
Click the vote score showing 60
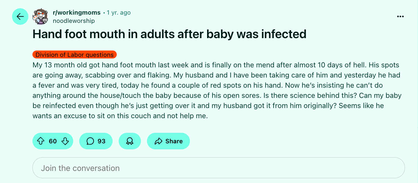click(x=53, y=141)
